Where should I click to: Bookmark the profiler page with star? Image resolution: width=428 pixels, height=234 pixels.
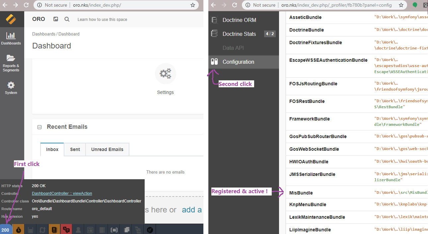pos(401,5)
